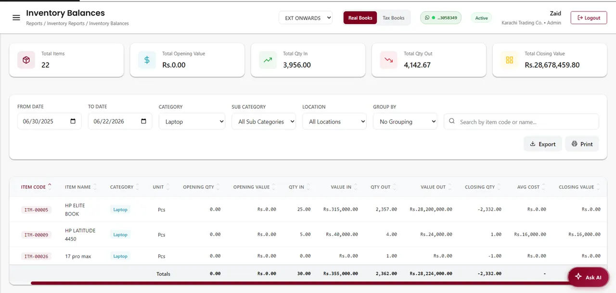Viewport: 616px width, 293px height.
Task: Click the Total Qty In trend-up icon
Action: pos(268,60)
